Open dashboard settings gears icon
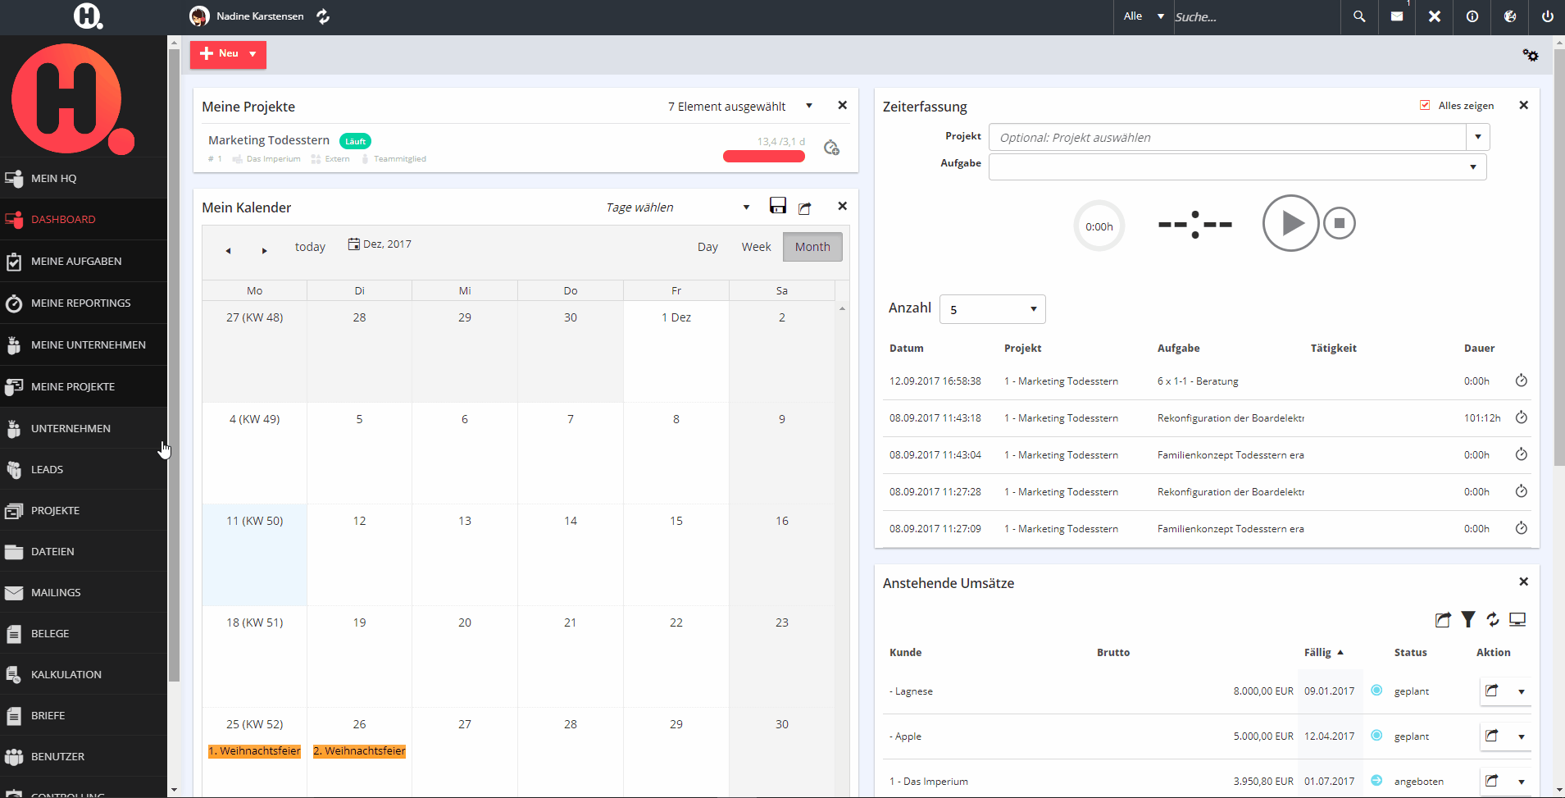The width and height of the screenshot is (1565, 798). pyautogui.click(x=1531, y=55)
